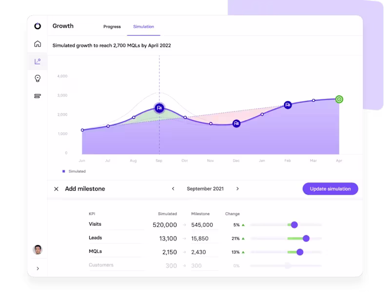Select the September milestone marker on chart
Image resolution: width=390 pixels, height=292 pixels.
click(x=159, y=108)
